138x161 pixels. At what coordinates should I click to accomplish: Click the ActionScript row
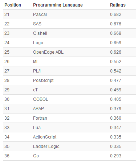click(69, 137)
